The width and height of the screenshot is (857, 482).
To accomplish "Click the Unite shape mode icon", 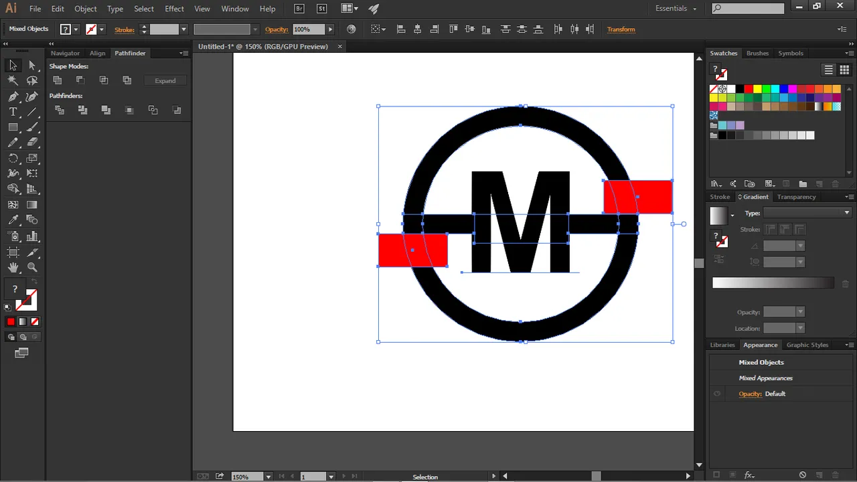I will pos(58,80).
